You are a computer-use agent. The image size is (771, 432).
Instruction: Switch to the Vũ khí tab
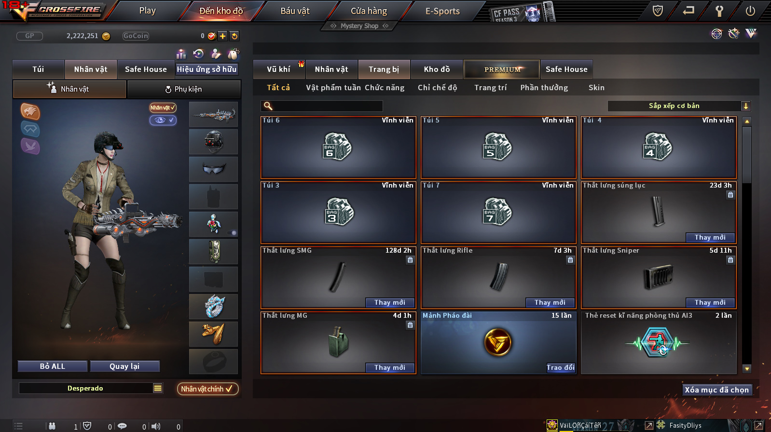tap(278, 69)
